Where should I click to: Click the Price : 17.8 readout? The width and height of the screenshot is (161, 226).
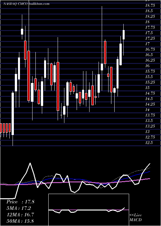(20, 202)
